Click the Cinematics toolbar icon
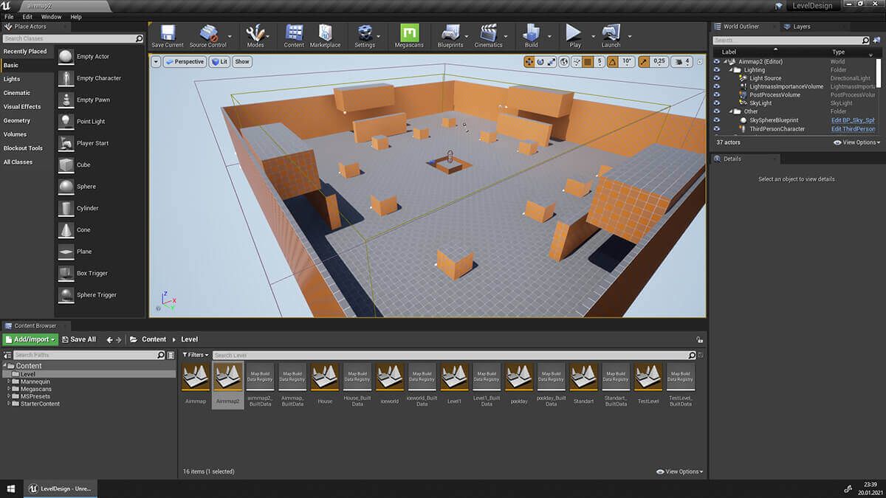886x498 pixels. 488,33
